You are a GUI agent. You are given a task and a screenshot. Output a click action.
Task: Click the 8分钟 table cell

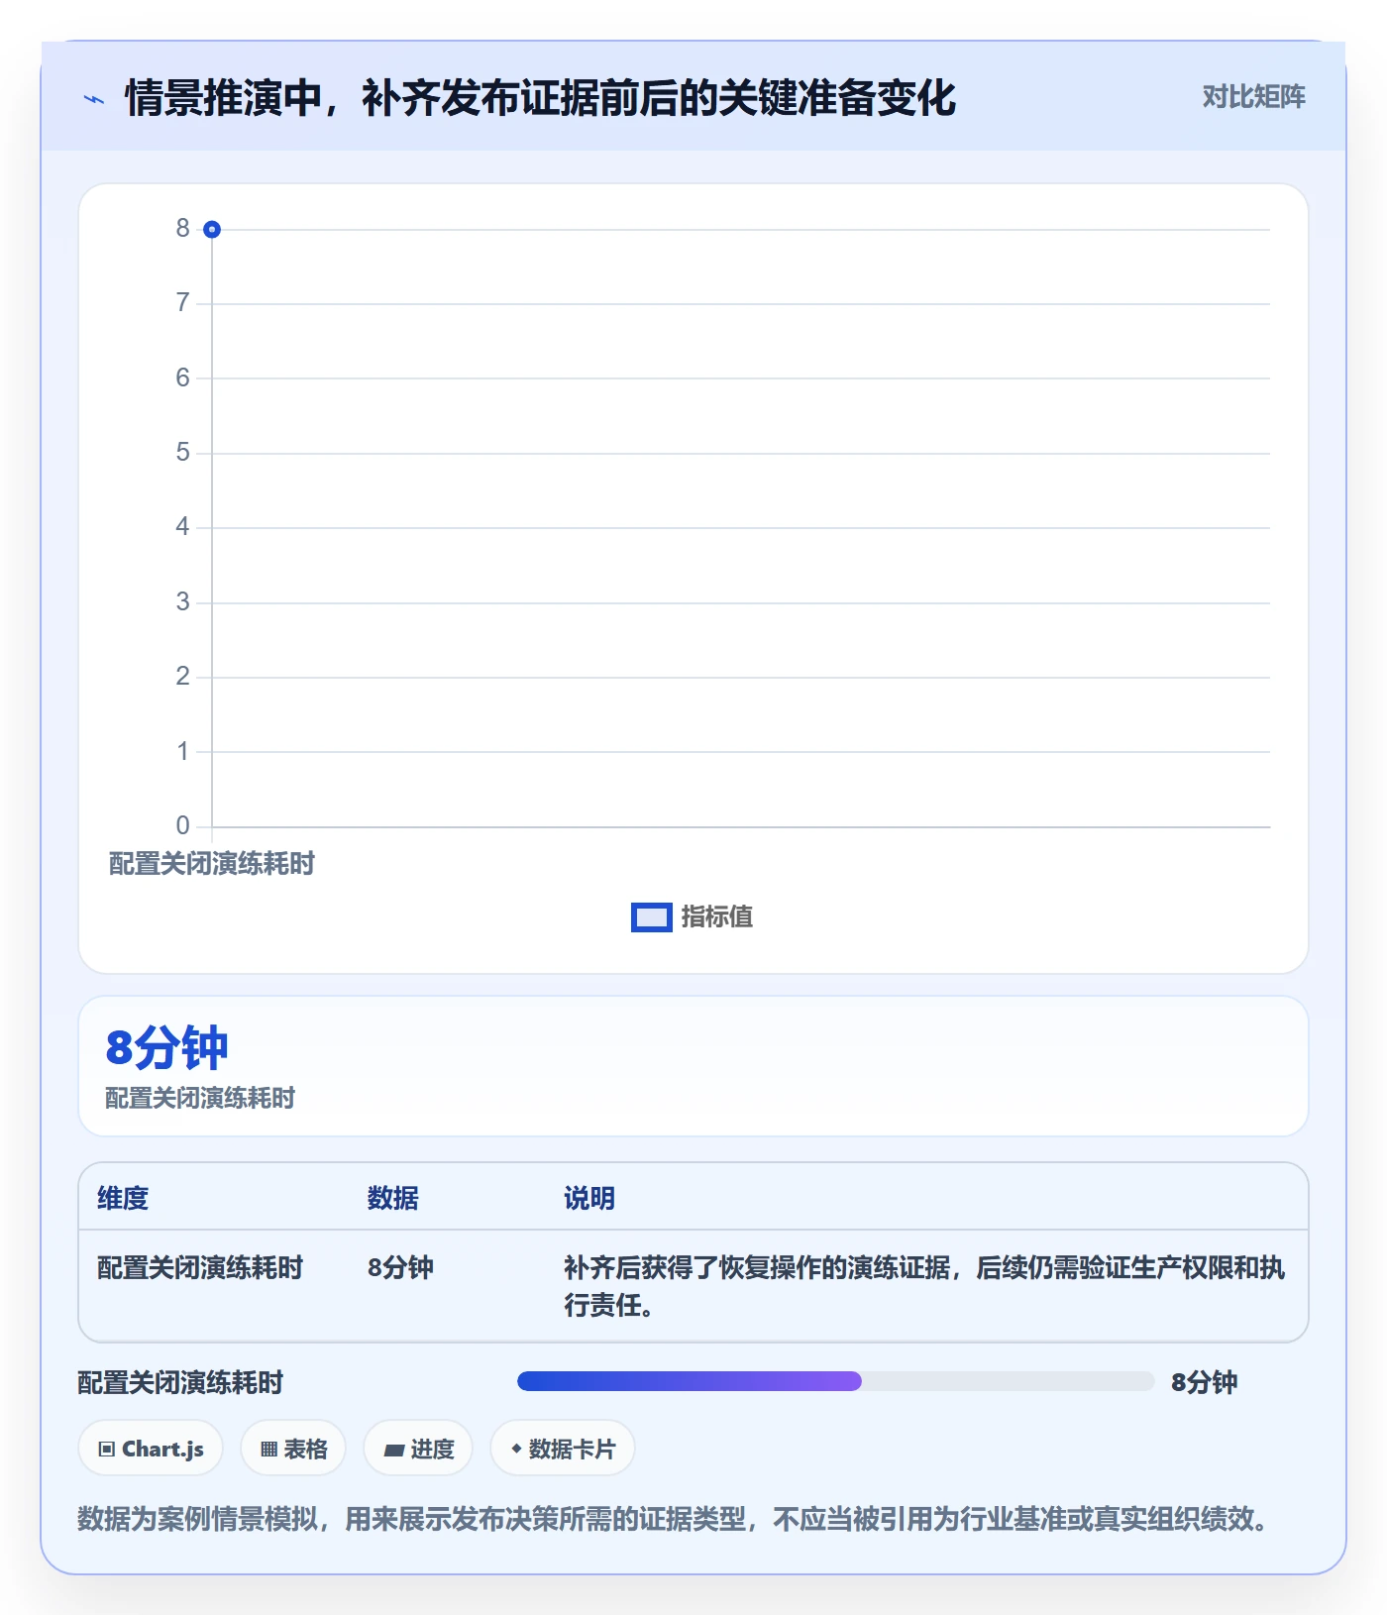tap(400, 1267)
